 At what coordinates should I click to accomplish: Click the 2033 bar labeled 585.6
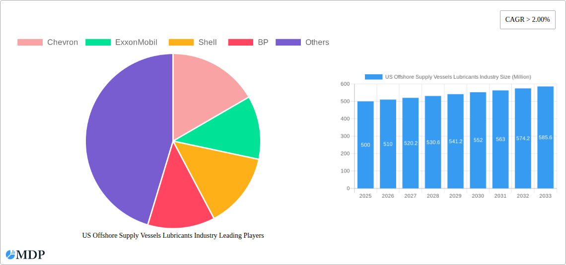[545, 137]
